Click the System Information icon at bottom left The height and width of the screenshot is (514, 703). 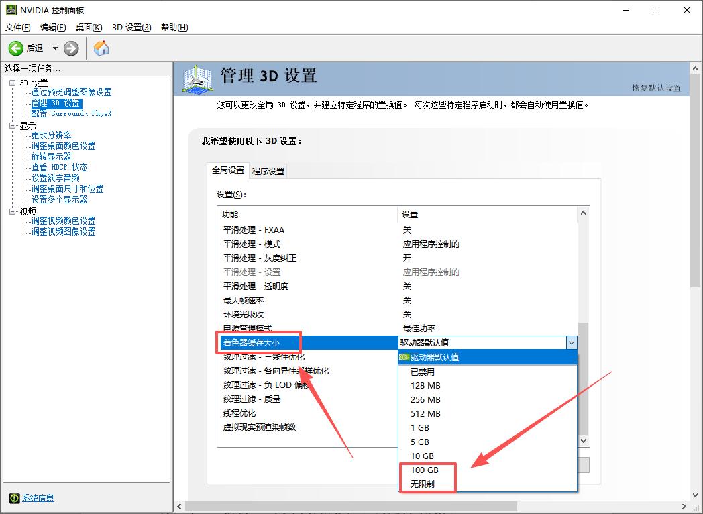tap(14, 498)
